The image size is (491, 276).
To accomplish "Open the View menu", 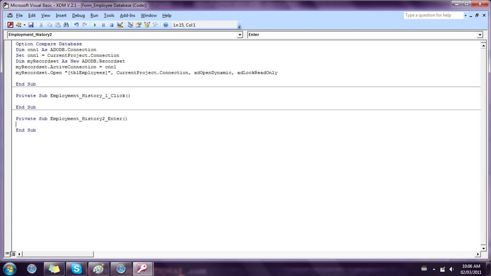I will 46,15.
